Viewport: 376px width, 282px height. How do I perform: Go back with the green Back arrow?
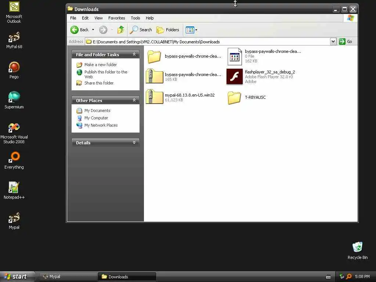click(79, 30)
